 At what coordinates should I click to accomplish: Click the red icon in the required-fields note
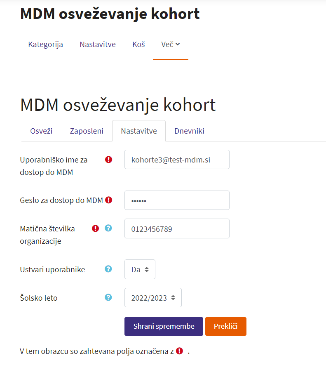click(x=179, y=351)
